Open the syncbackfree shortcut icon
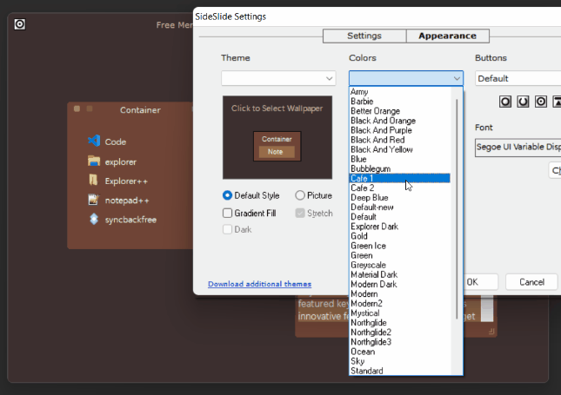The width and height of the screenshot is (561, 395). click(x=94, y=220)
